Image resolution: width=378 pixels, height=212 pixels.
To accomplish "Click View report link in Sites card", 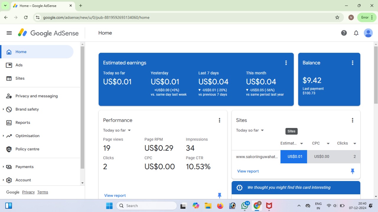I will (x=248, y=171).
